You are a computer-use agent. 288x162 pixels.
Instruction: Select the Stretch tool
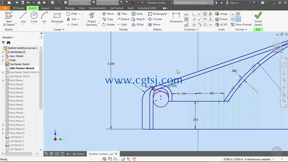tap(138, 19)
